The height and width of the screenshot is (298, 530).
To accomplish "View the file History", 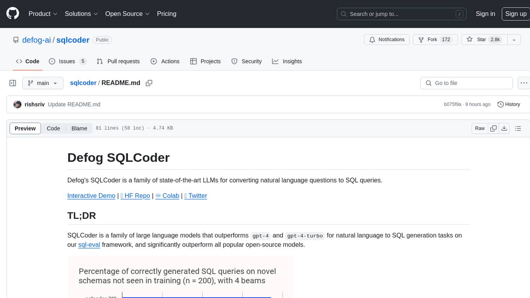I will [509, 104].
